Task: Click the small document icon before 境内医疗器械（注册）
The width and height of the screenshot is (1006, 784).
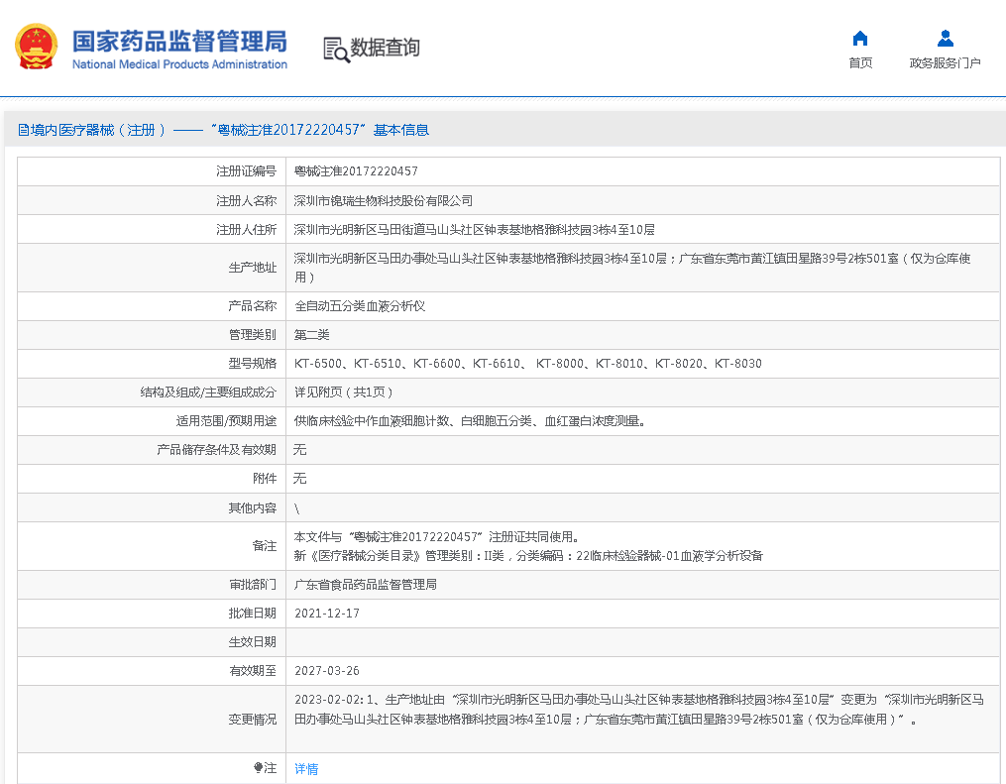Action: 22,129
